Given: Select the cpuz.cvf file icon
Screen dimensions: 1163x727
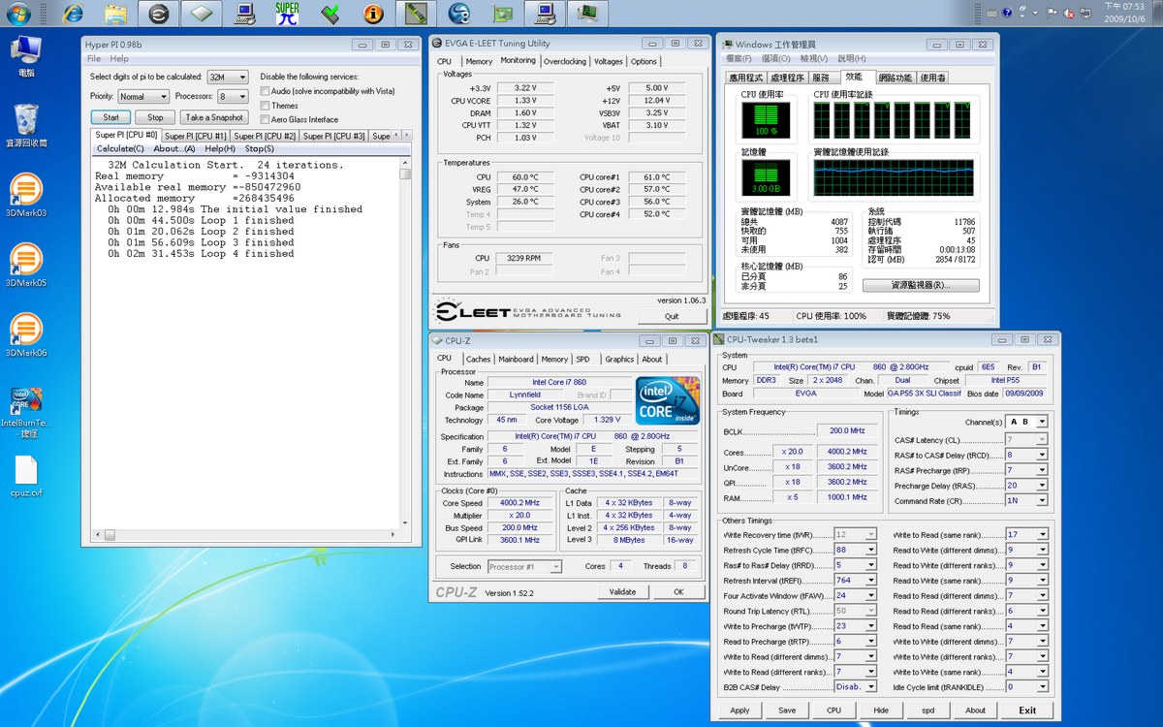Looking at the screenshot, I should point(26,476).
